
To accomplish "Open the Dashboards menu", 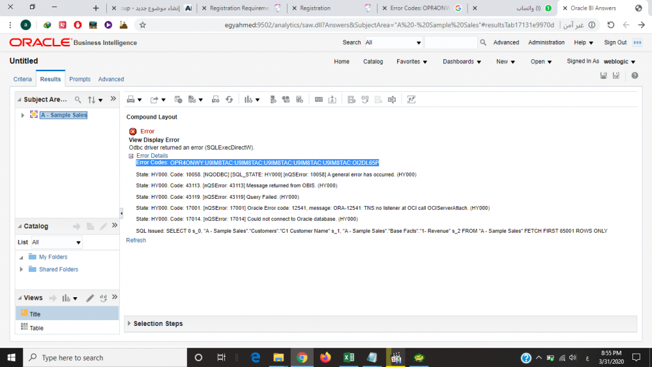I will click(x=462, y=61).
